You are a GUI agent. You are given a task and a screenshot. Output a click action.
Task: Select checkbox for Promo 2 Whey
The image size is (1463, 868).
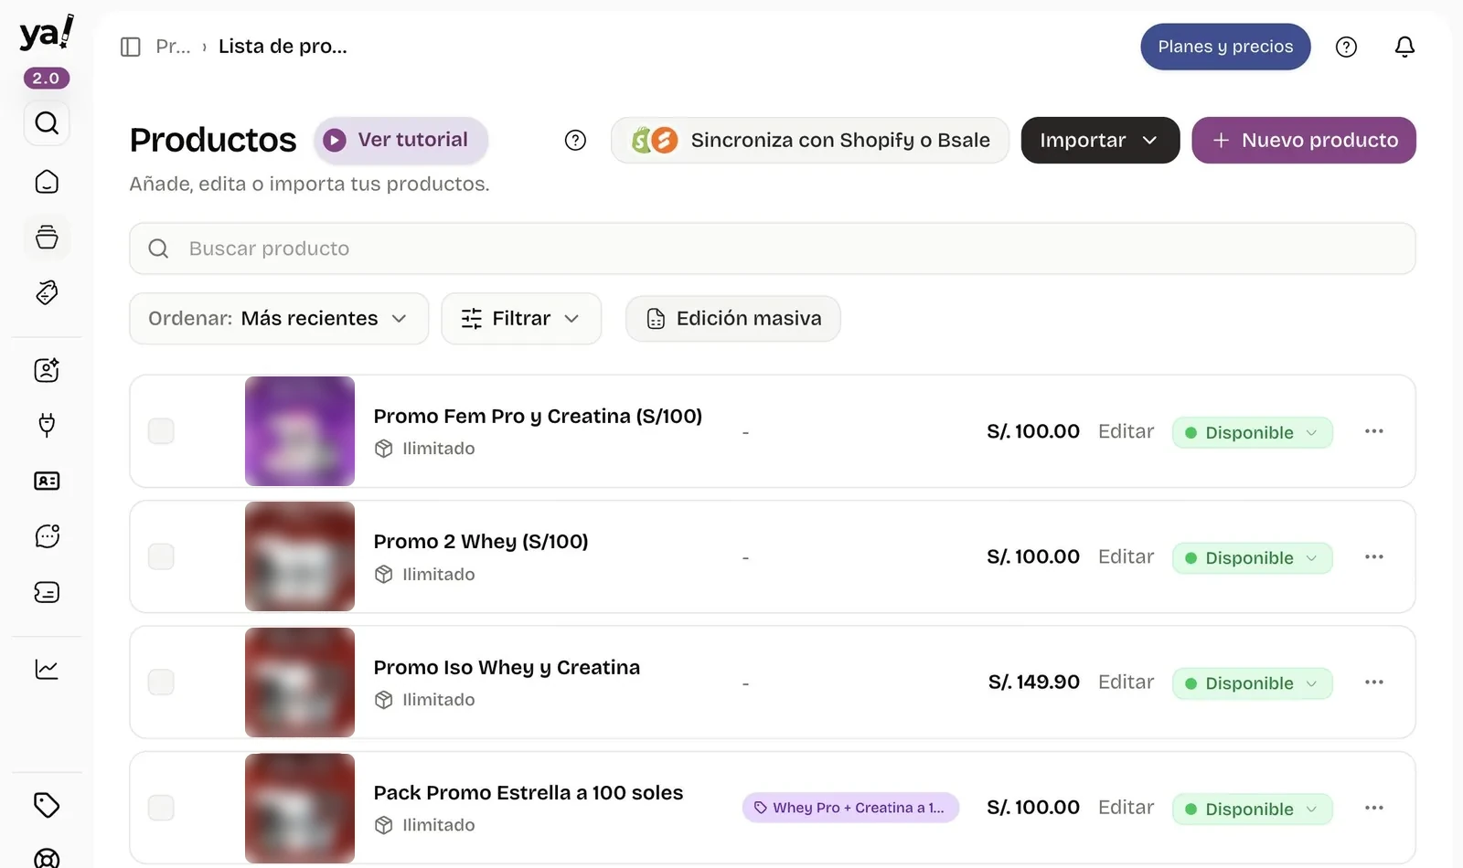click(161, 556)
